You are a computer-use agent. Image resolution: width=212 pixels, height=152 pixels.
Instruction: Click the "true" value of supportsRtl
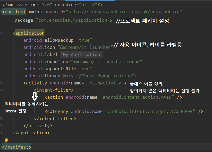point(84,69)
